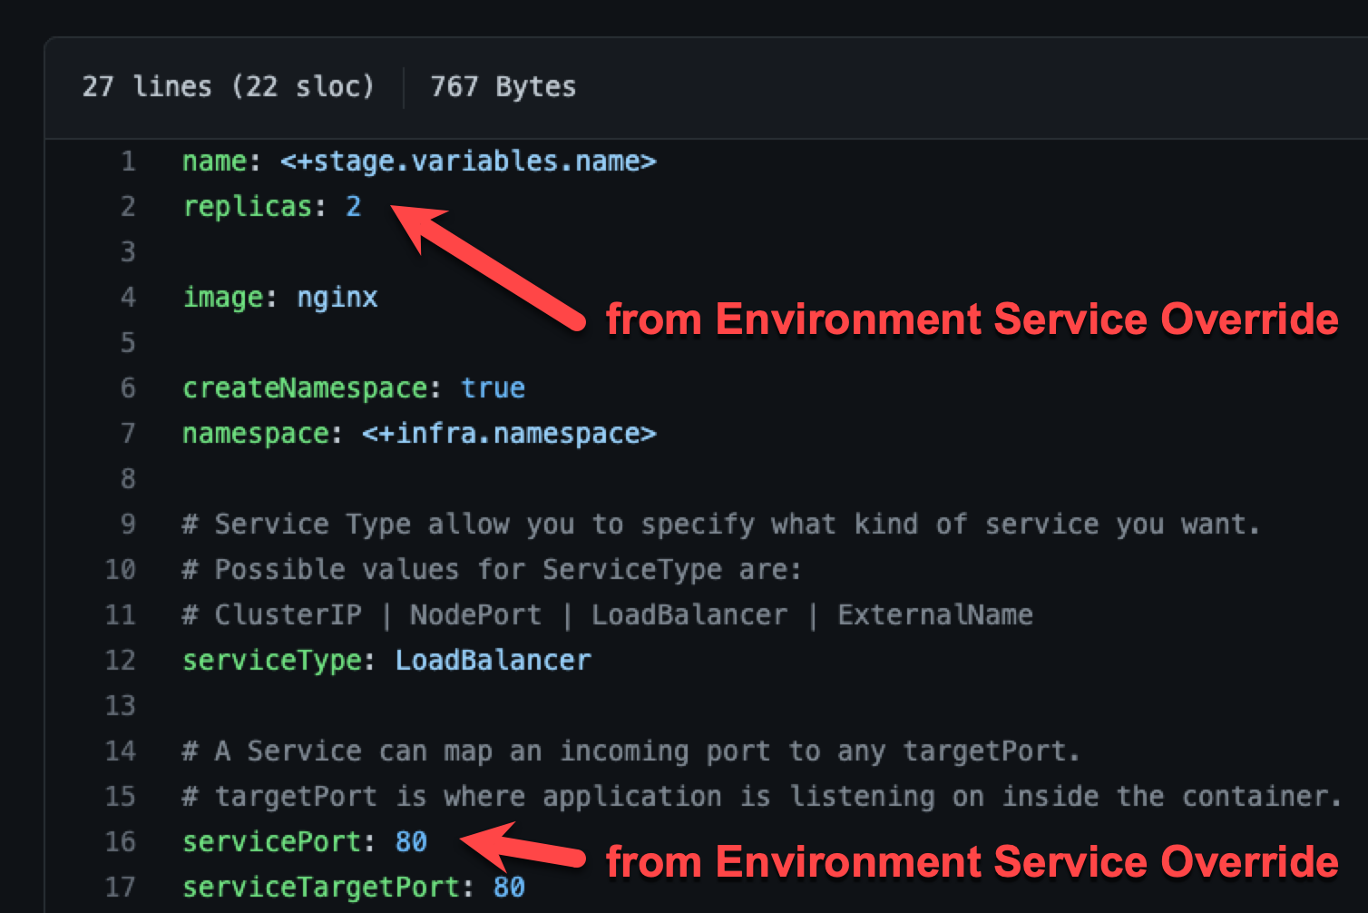This screenshot has width=1368, height=913.
Task: Click line number 7 beside namespace
Action: [128, 434]
